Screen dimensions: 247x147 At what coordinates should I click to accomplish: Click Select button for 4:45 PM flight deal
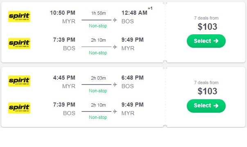click(206, 106)
